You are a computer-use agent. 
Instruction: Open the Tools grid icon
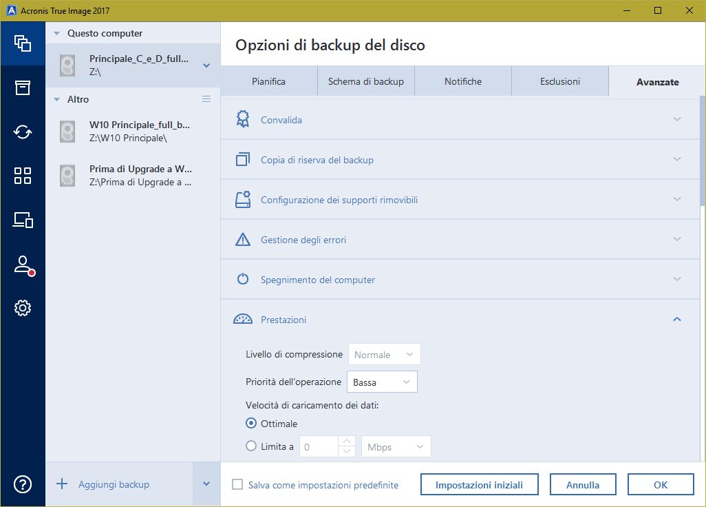point(23,176)
